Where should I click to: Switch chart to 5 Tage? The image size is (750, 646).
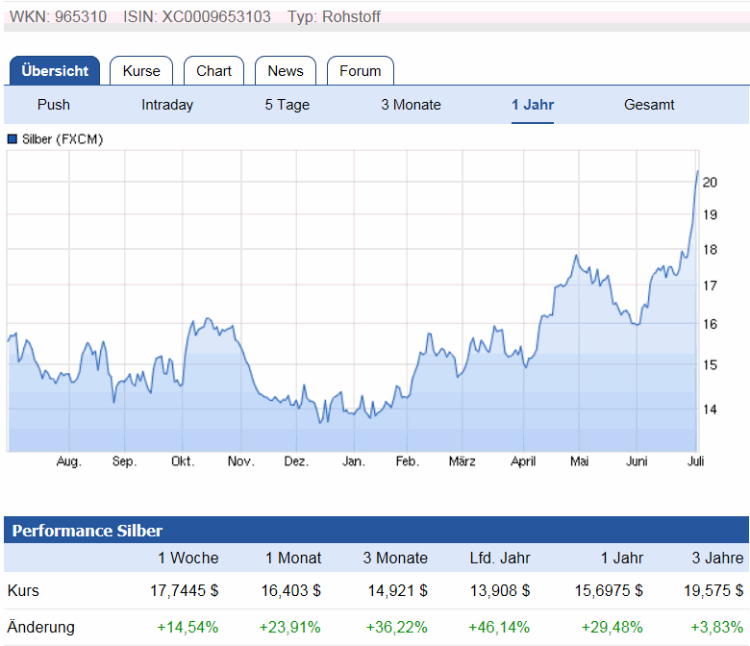point(287,105)
